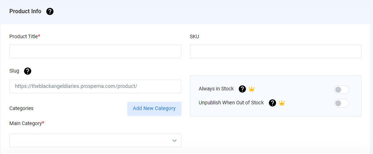This screenshot has height=154, width=373.
Task: Click the Unpublish When Out of Stock crown icon
Action: tap(282, 103)
